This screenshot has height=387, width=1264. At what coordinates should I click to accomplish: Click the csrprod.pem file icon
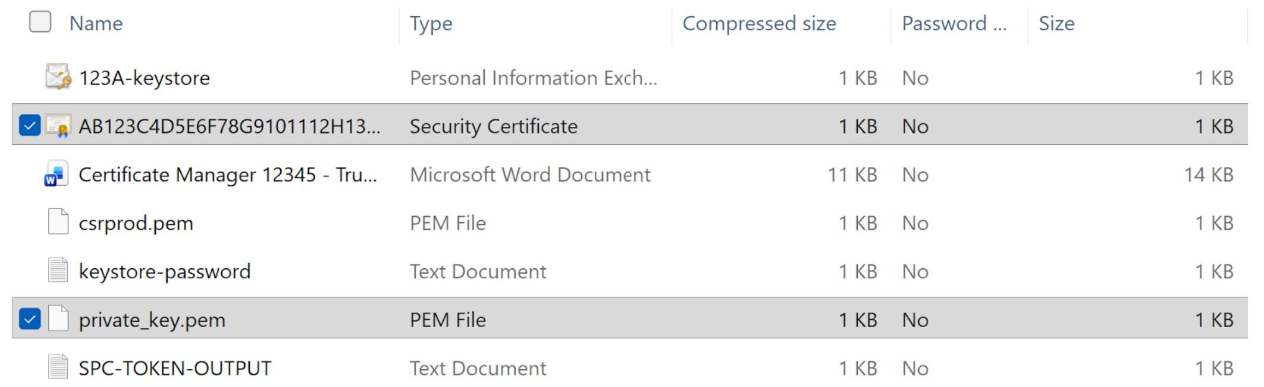point(58,223)
